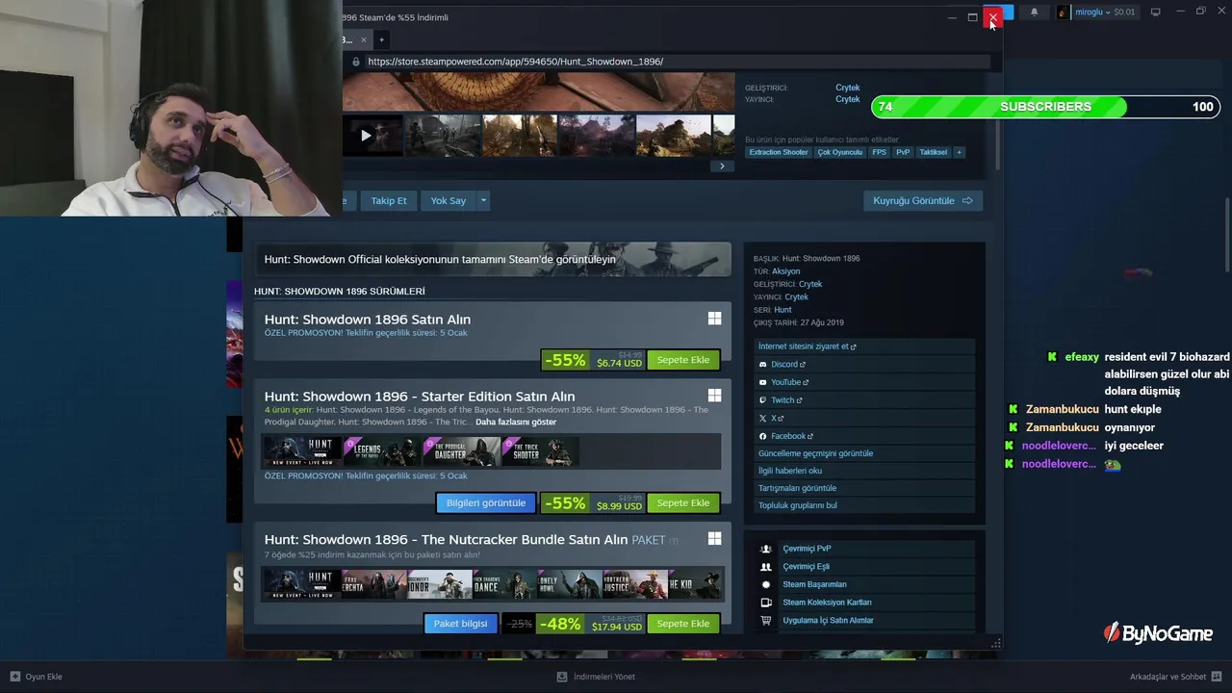Click Steam Koleksiyon Kartları icon
The image size is (1232, 693).
tap(766, 603)
